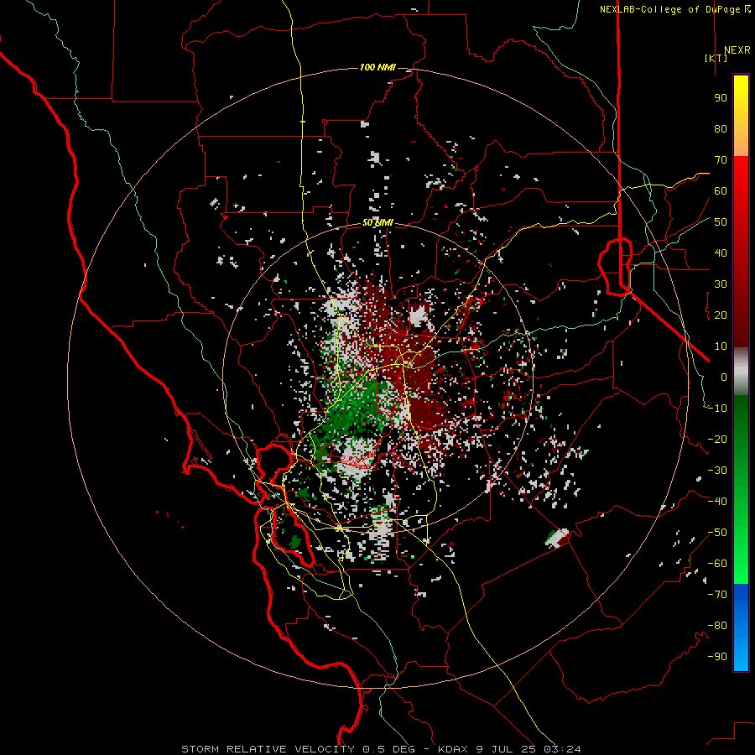Click the yellow top segment of velocity color bar
Viewport: 755px width, 755px height.
741,116
